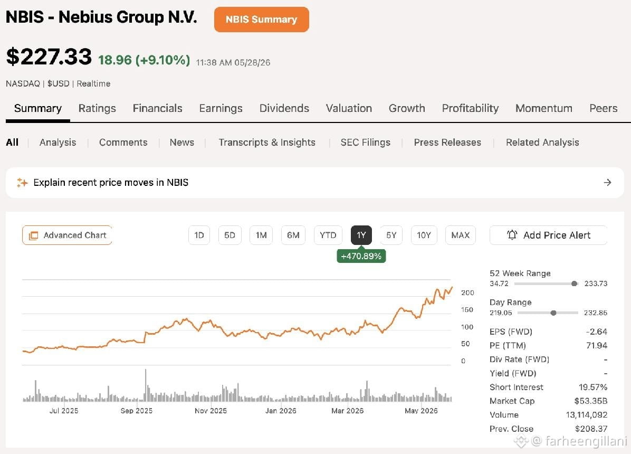Screen dimensions: 631x454
Task: Open the Advanced Chart button
Action: click(67, 235)
